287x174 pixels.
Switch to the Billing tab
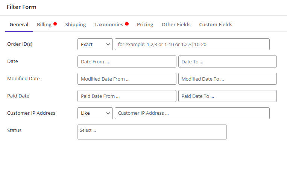[x=44, y=24]
